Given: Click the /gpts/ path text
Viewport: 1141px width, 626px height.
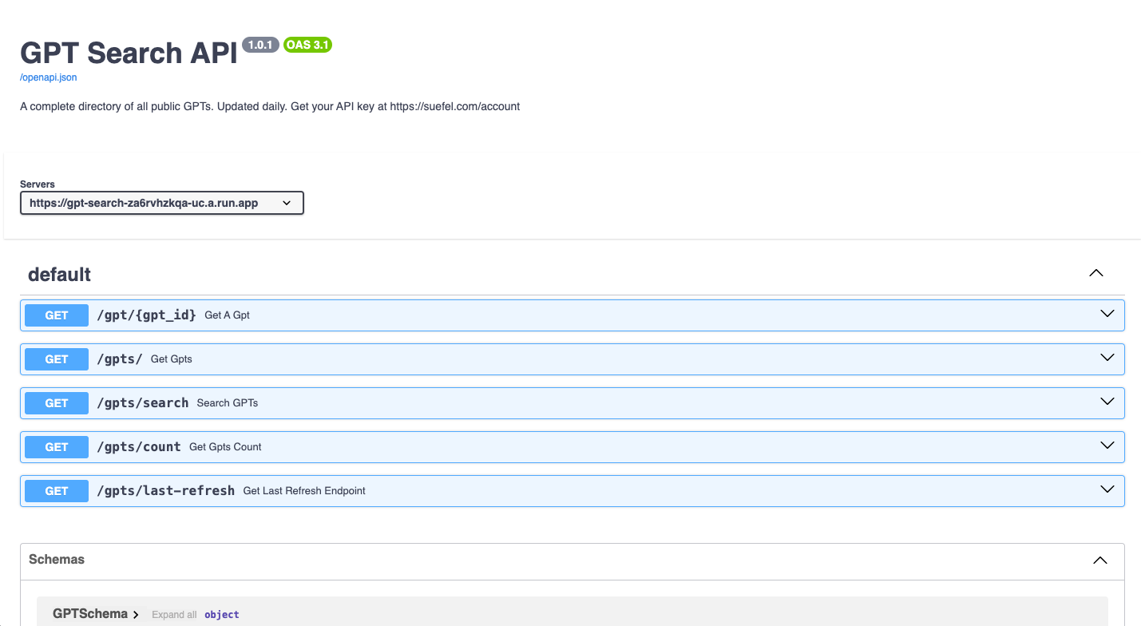Looking at the screenshot, I should click(x=120, y=359).
